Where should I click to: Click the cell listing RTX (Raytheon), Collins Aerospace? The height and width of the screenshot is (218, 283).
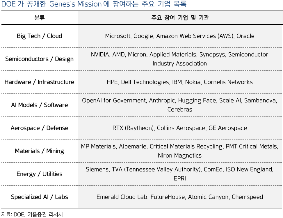click(180, 128)
